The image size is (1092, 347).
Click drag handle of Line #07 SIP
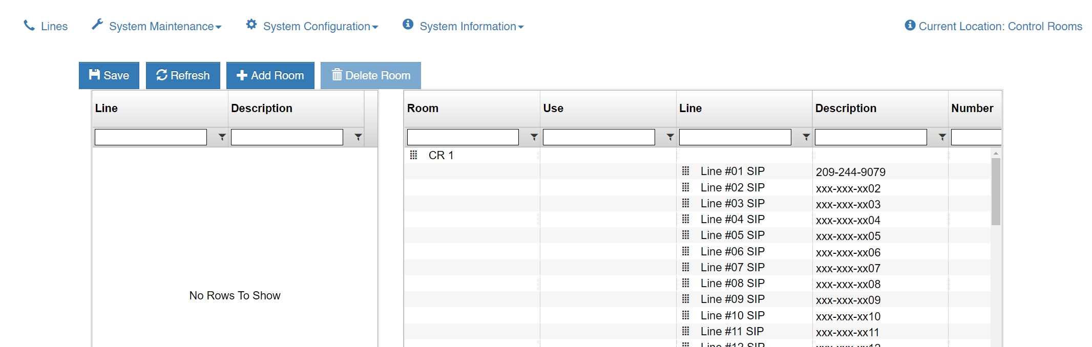[685, 267]
